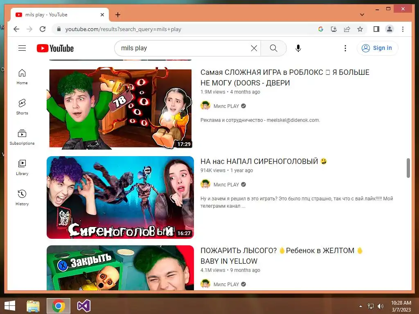Click the Chrome taskbar icon
This screenshot has height=314, width=419.
click(59, 306)
